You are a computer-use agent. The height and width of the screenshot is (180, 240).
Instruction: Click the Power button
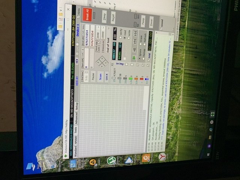(151, 22)
